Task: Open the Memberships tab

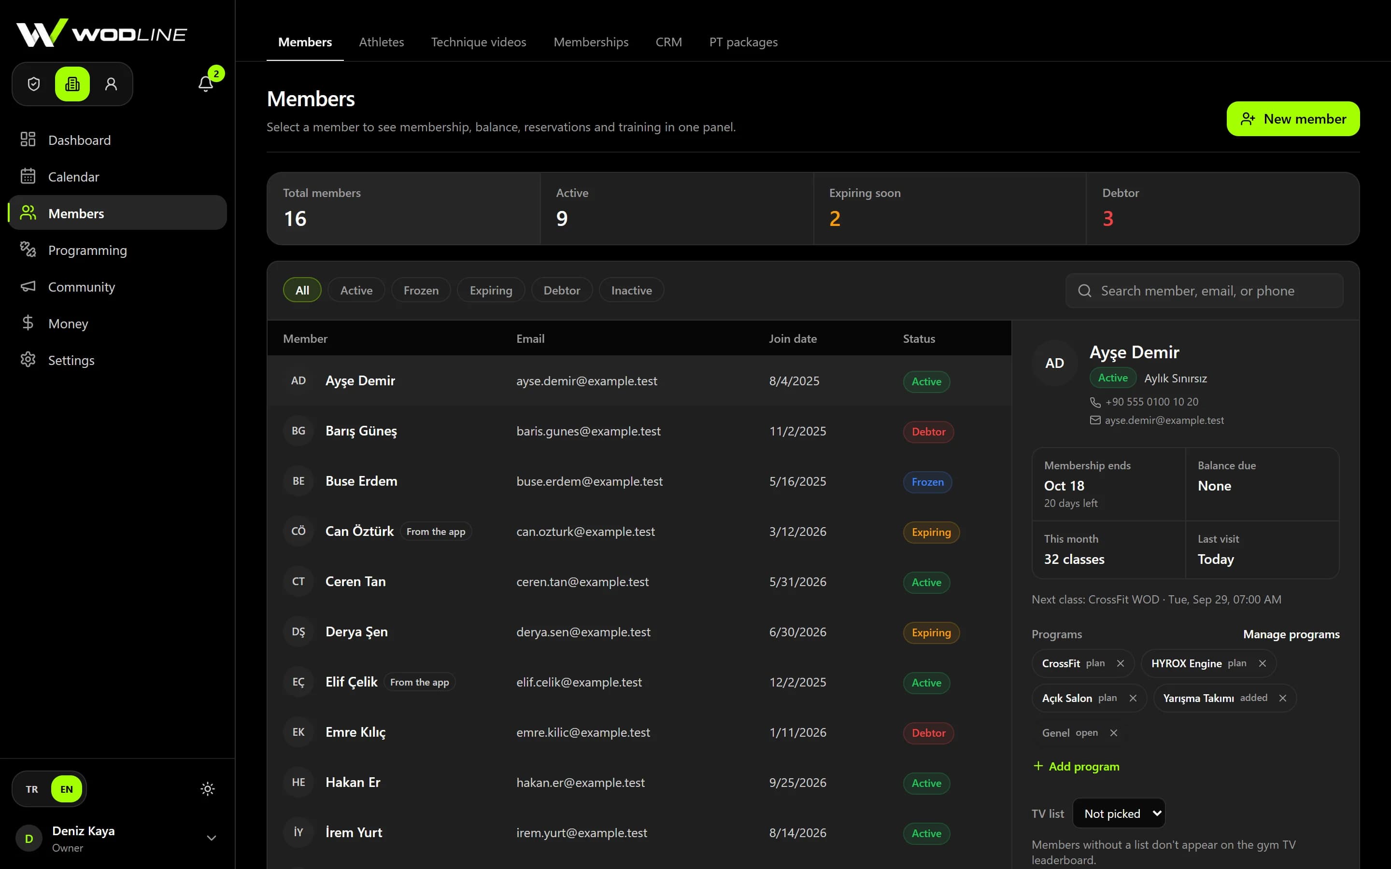Action: click(x=591, y=42)
